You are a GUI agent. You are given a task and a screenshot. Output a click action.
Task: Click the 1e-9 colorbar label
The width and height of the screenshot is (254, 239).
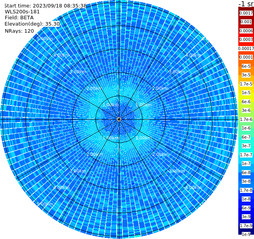click(246, 234)
